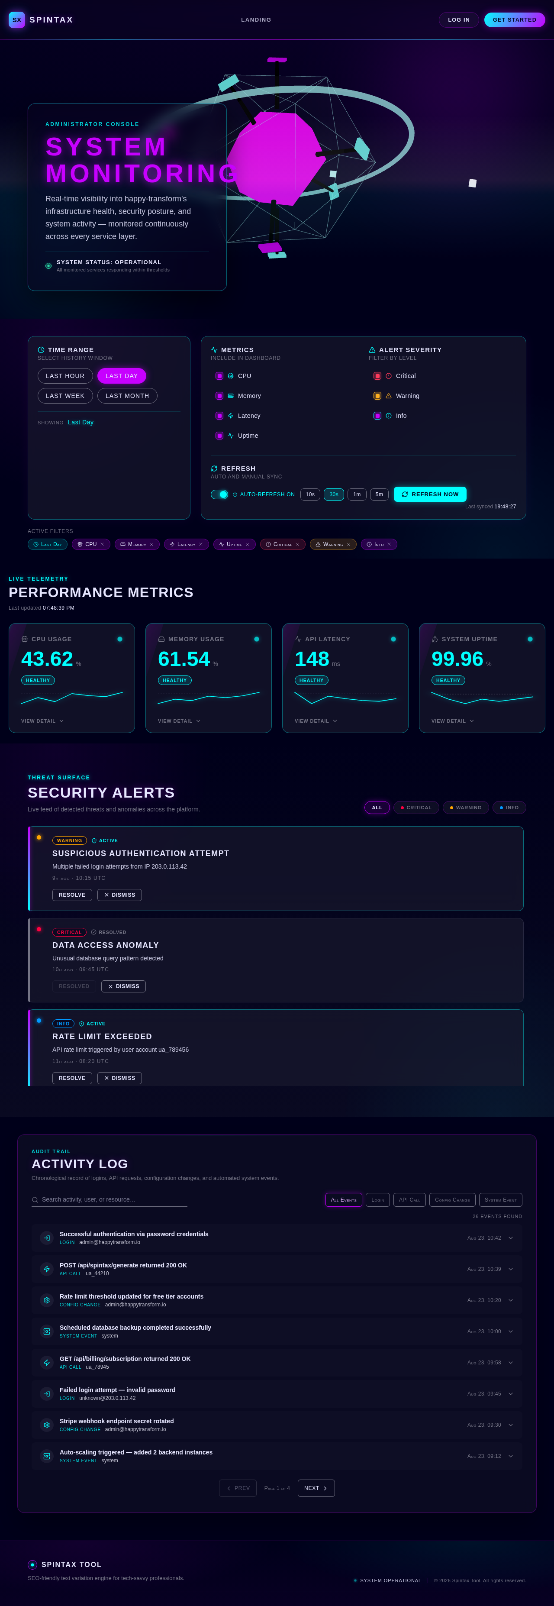Image resolution: width=554 pixels, height=1606 pixels.
Task: Remove the Memory active filter chip
Action: click(151, 544)
